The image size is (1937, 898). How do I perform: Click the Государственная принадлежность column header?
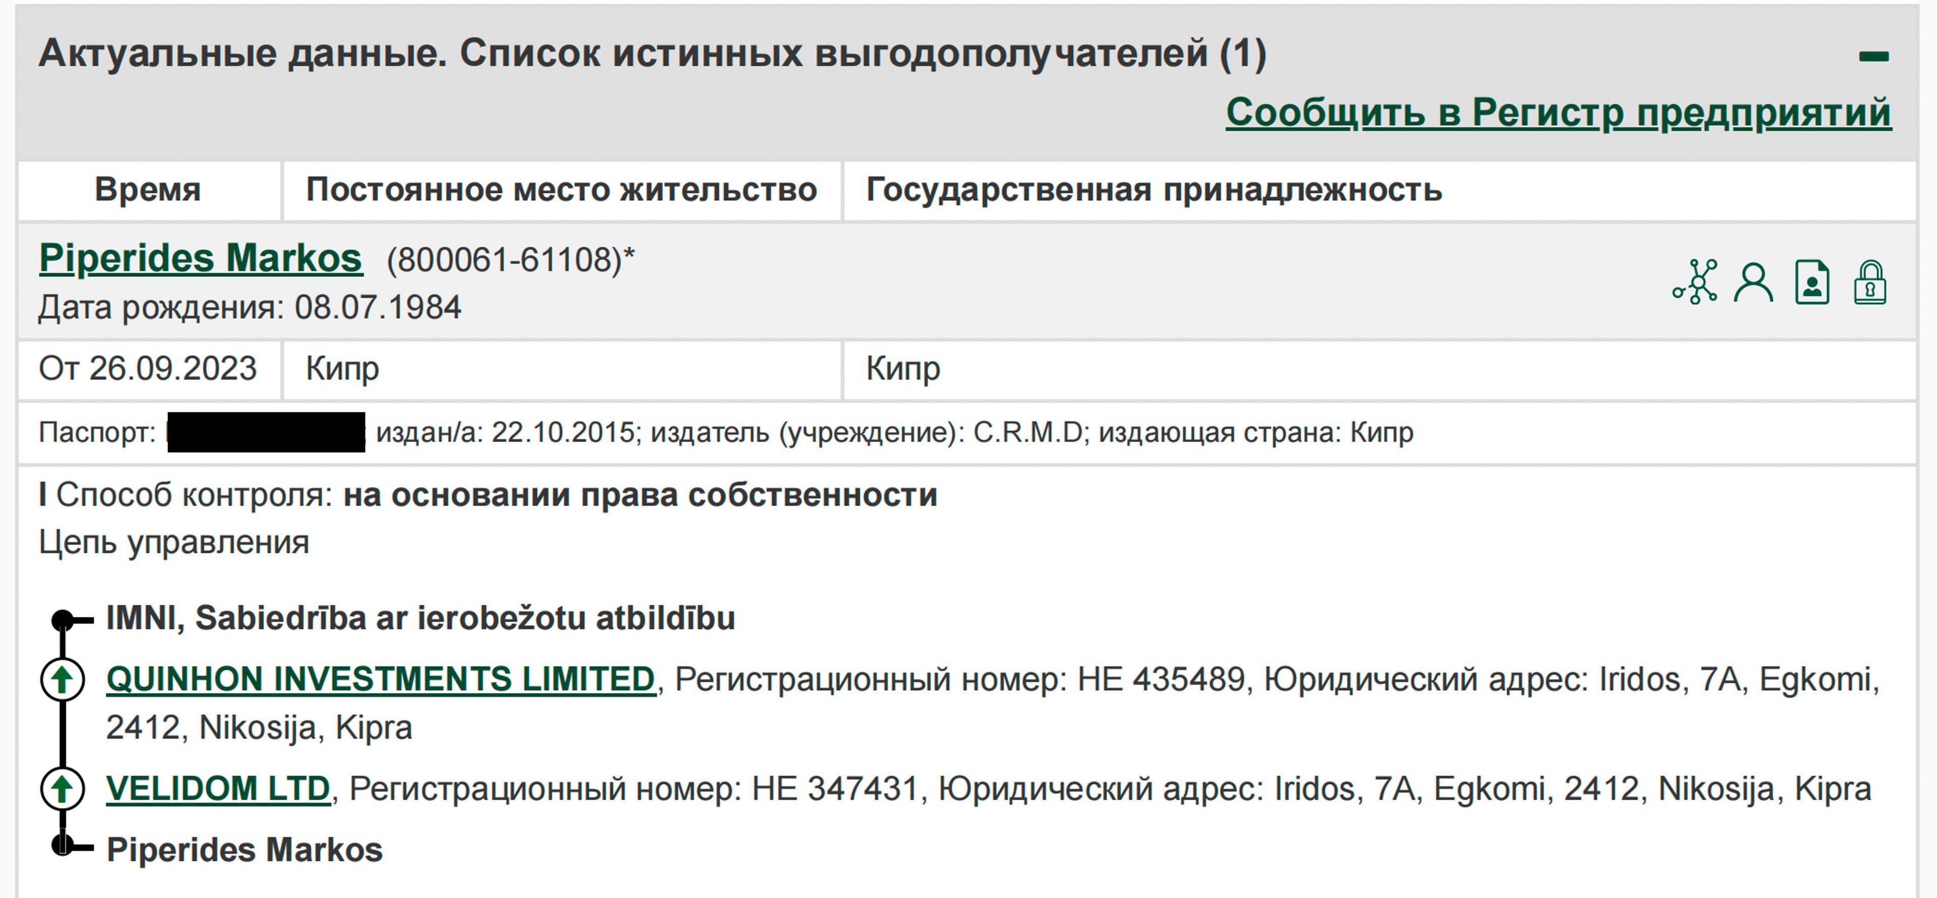tap(1158, 190)
